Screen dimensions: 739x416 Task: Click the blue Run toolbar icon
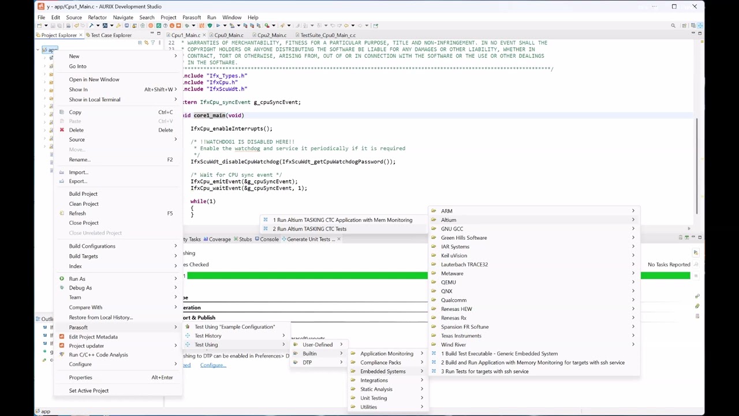tap(218, 25)
